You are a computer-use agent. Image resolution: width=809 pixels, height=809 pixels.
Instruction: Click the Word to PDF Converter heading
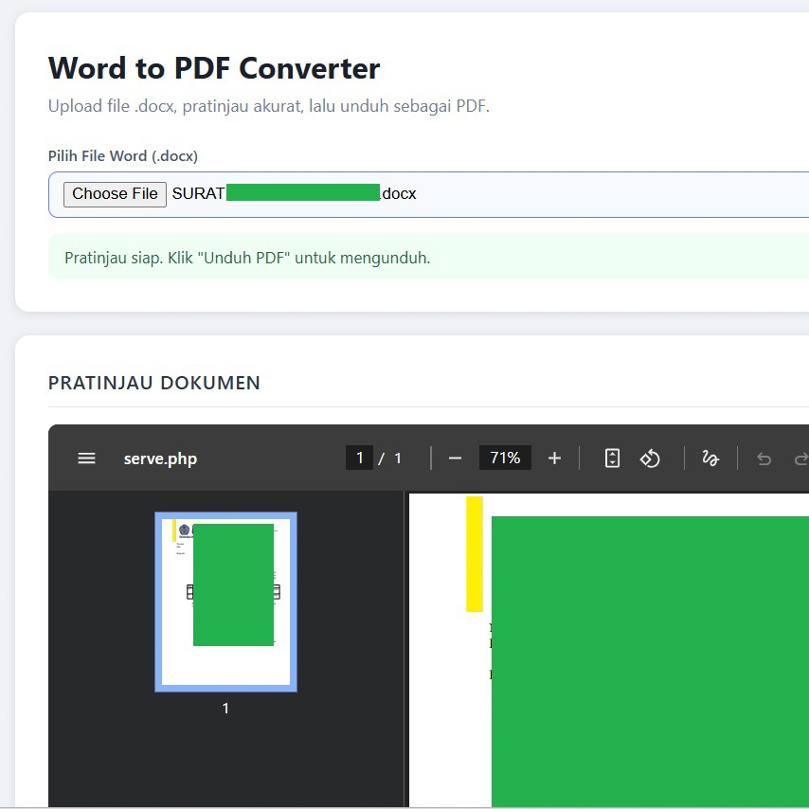click(x=213, y=67)
